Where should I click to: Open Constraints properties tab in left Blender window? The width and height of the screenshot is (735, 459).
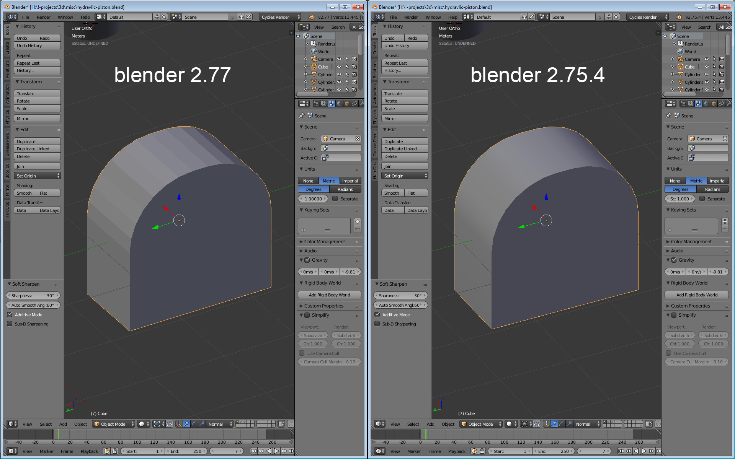coord(354,104)
